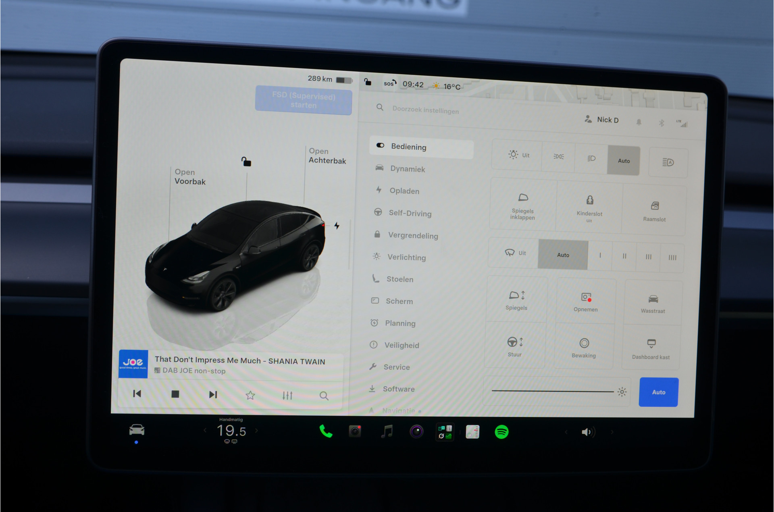Tap Open Voorbak to open frunk
The height and width of the screenshot is (512, 774).
tap(190, 177)
